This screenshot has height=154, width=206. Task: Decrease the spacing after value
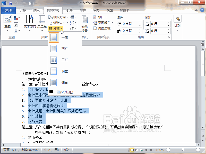(168, 32)
